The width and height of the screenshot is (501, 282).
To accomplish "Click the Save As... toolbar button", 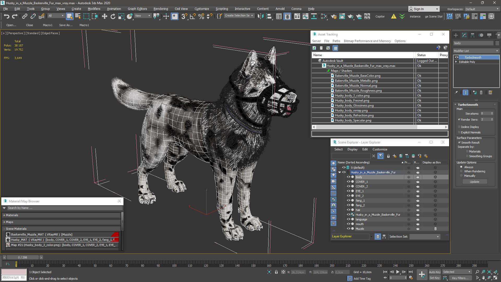I will (x=66, y=25).
